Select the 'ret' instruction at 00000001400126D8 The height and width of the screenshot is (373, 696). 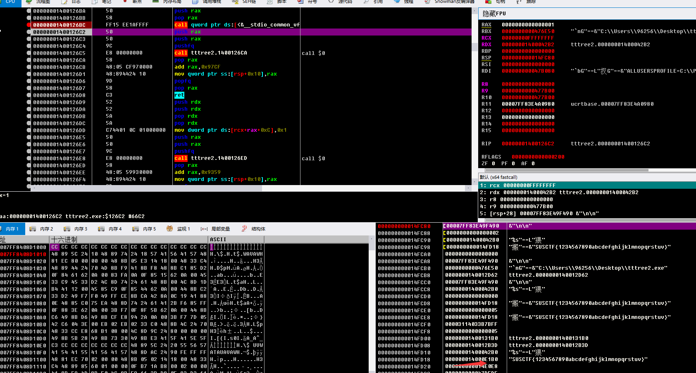(x=179, y=95)
